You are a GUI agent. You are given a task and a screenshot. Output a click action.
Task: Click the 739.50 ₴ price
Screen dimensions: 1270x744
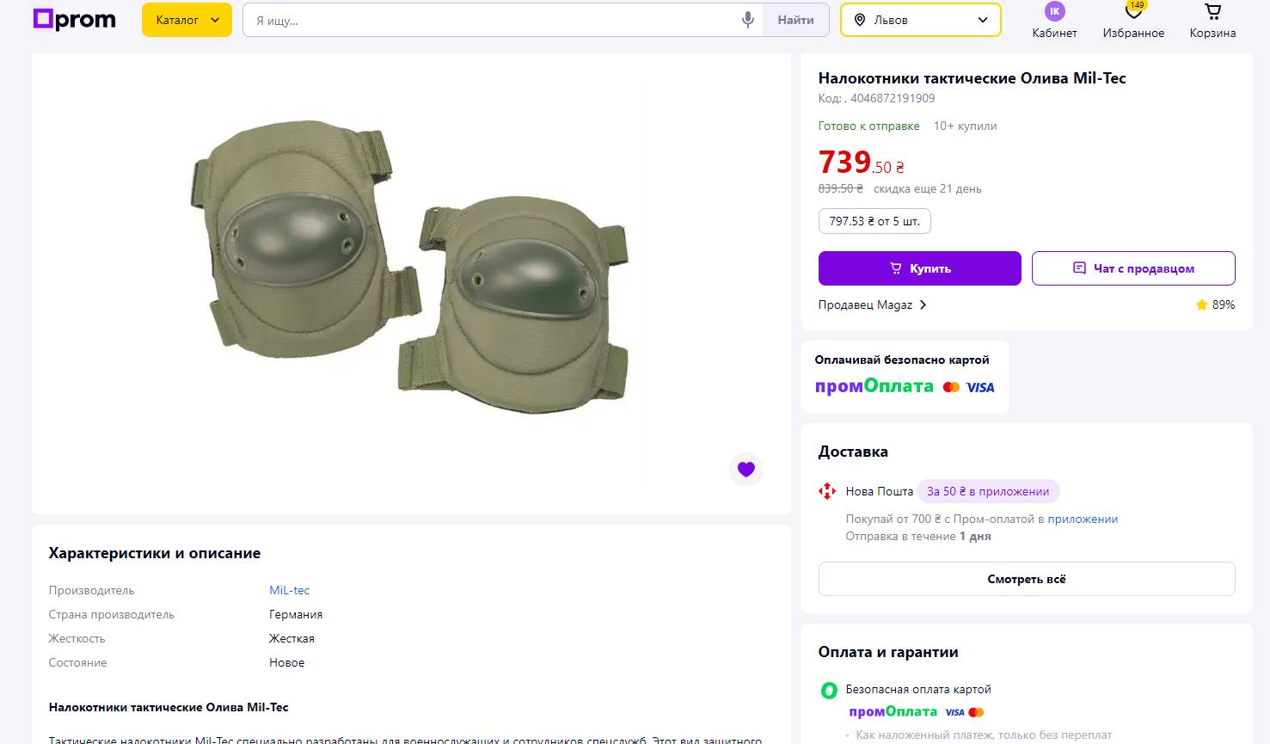click(861, 162)
